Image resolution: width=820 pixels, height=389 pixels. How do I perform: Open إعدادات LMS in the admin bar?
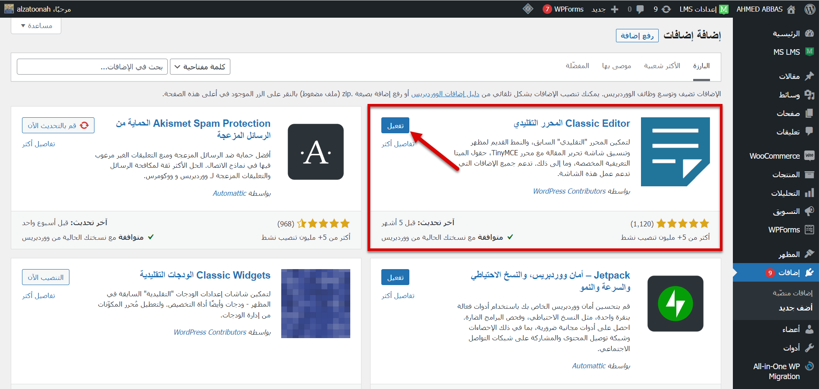click(x=704, y=9)
